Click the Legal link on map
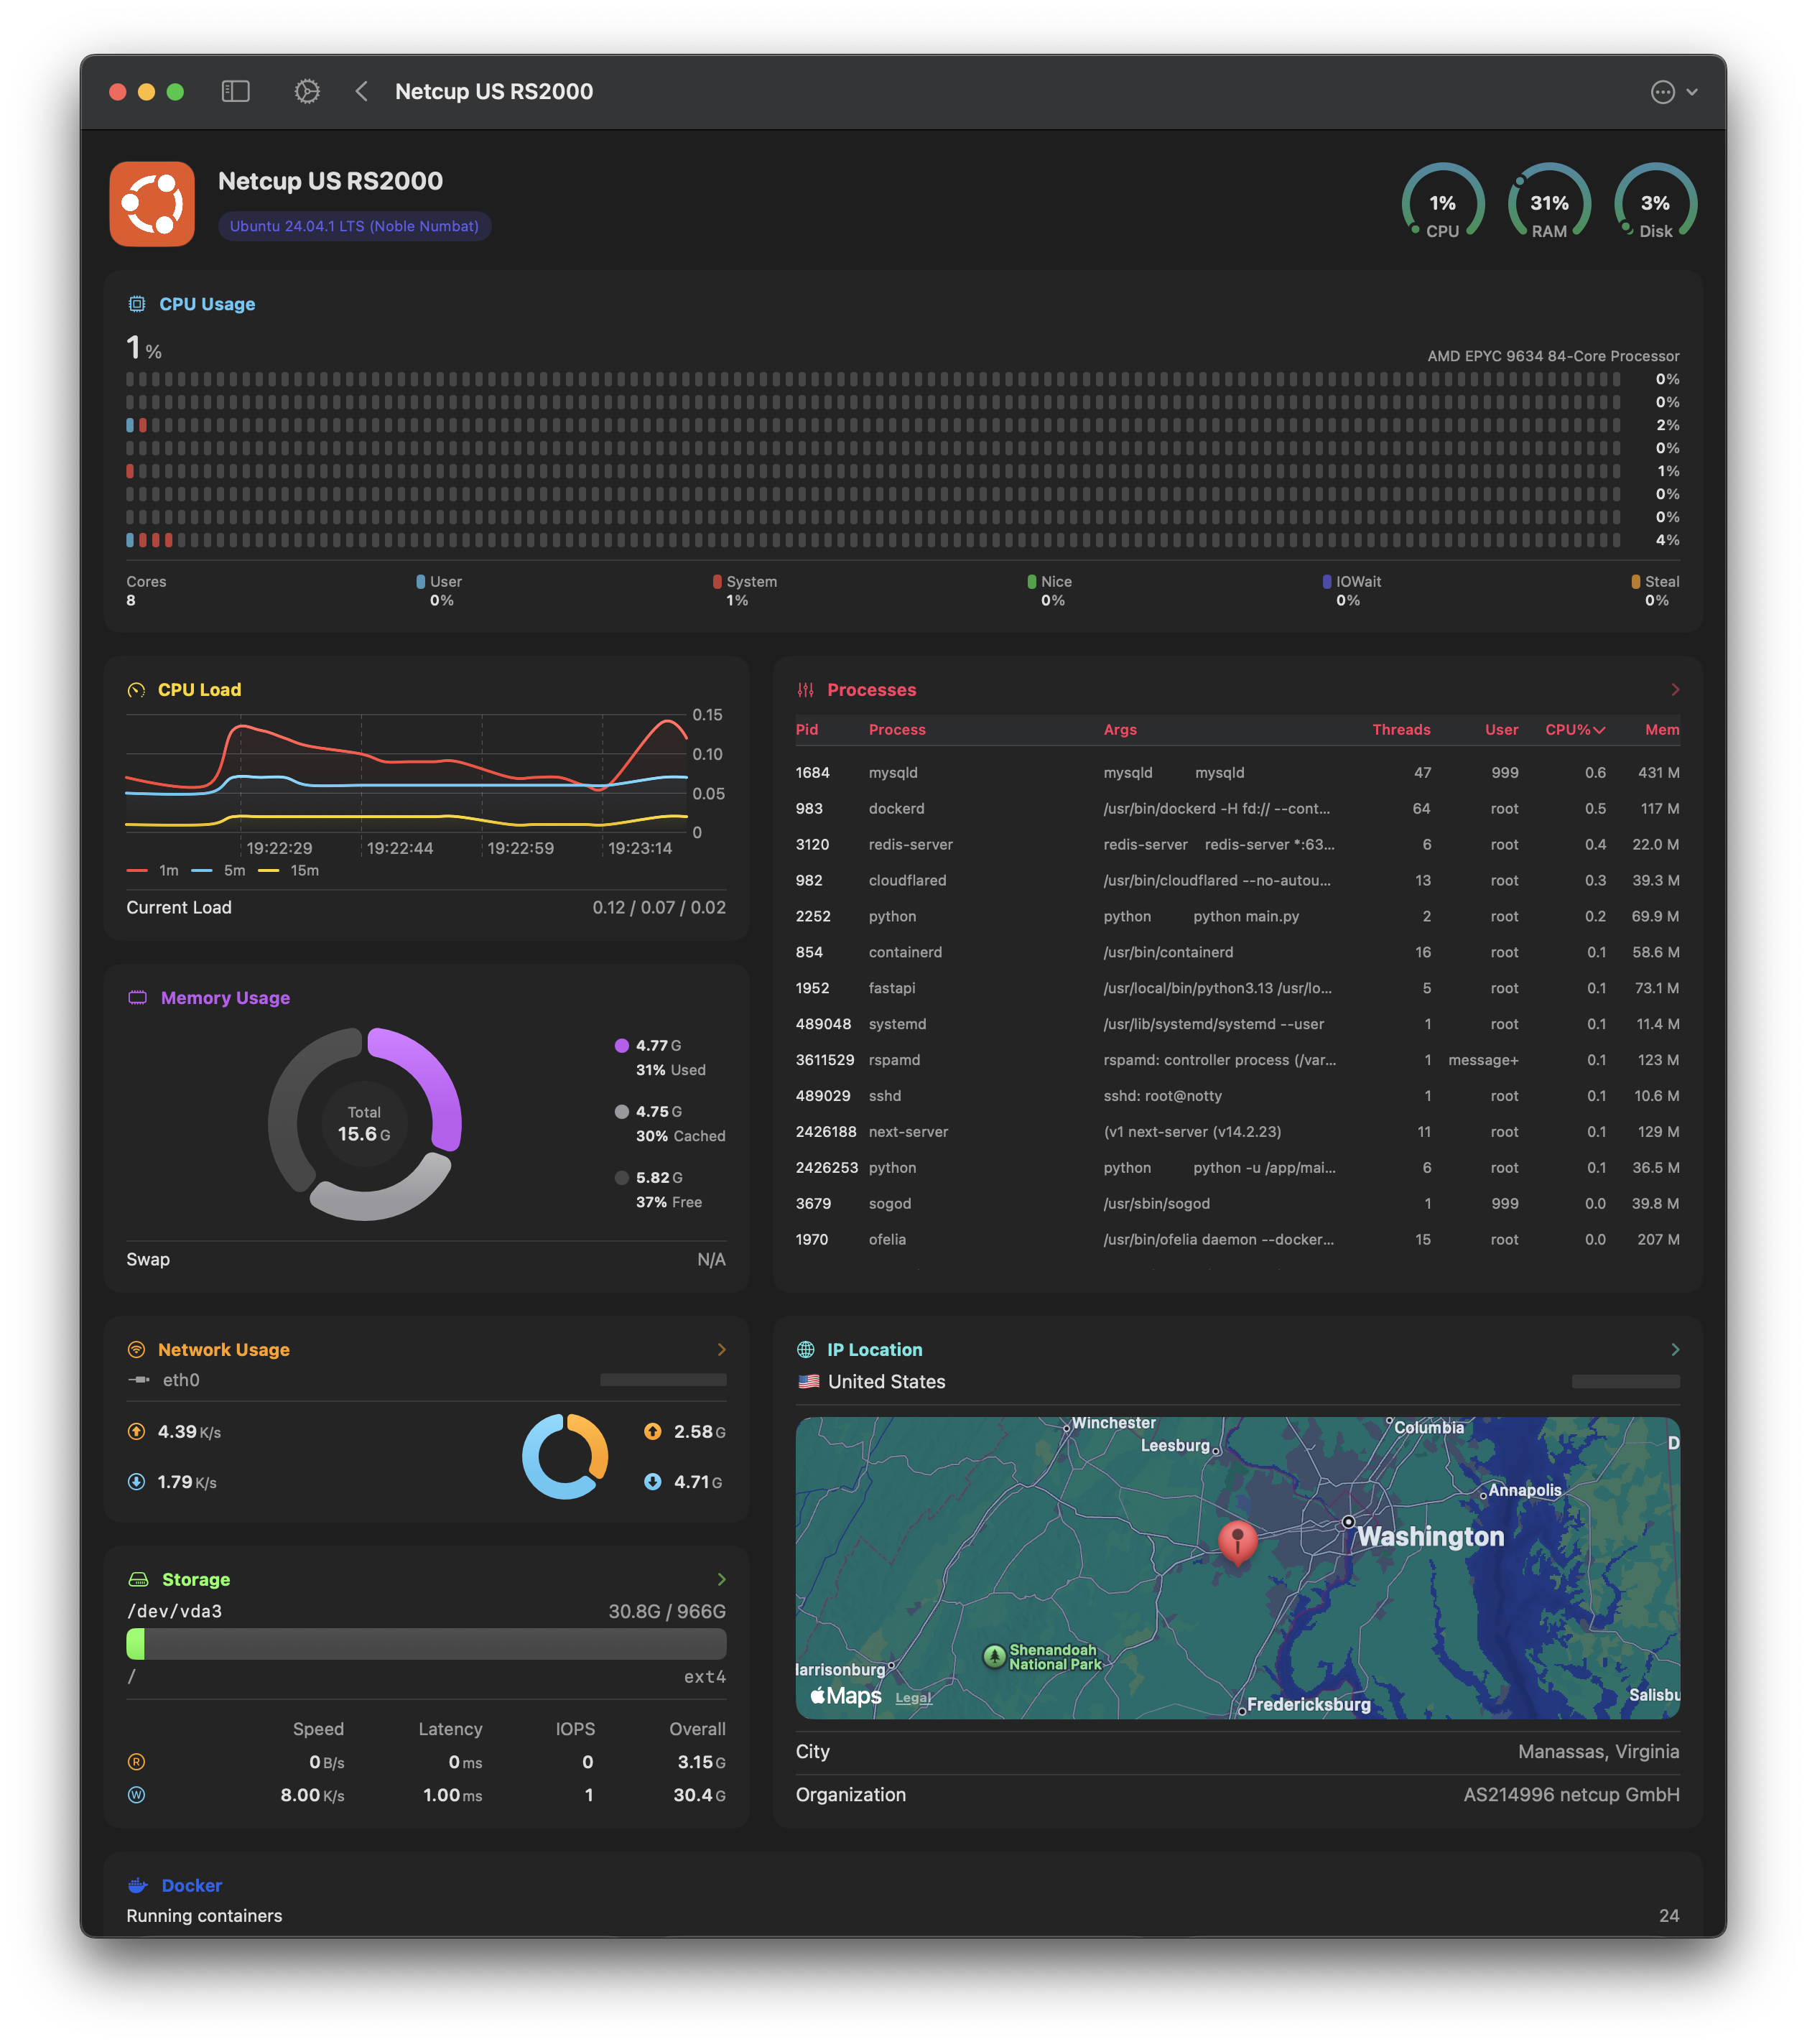Viewport: 1807px width, 2044px height. click(913, 1698)
